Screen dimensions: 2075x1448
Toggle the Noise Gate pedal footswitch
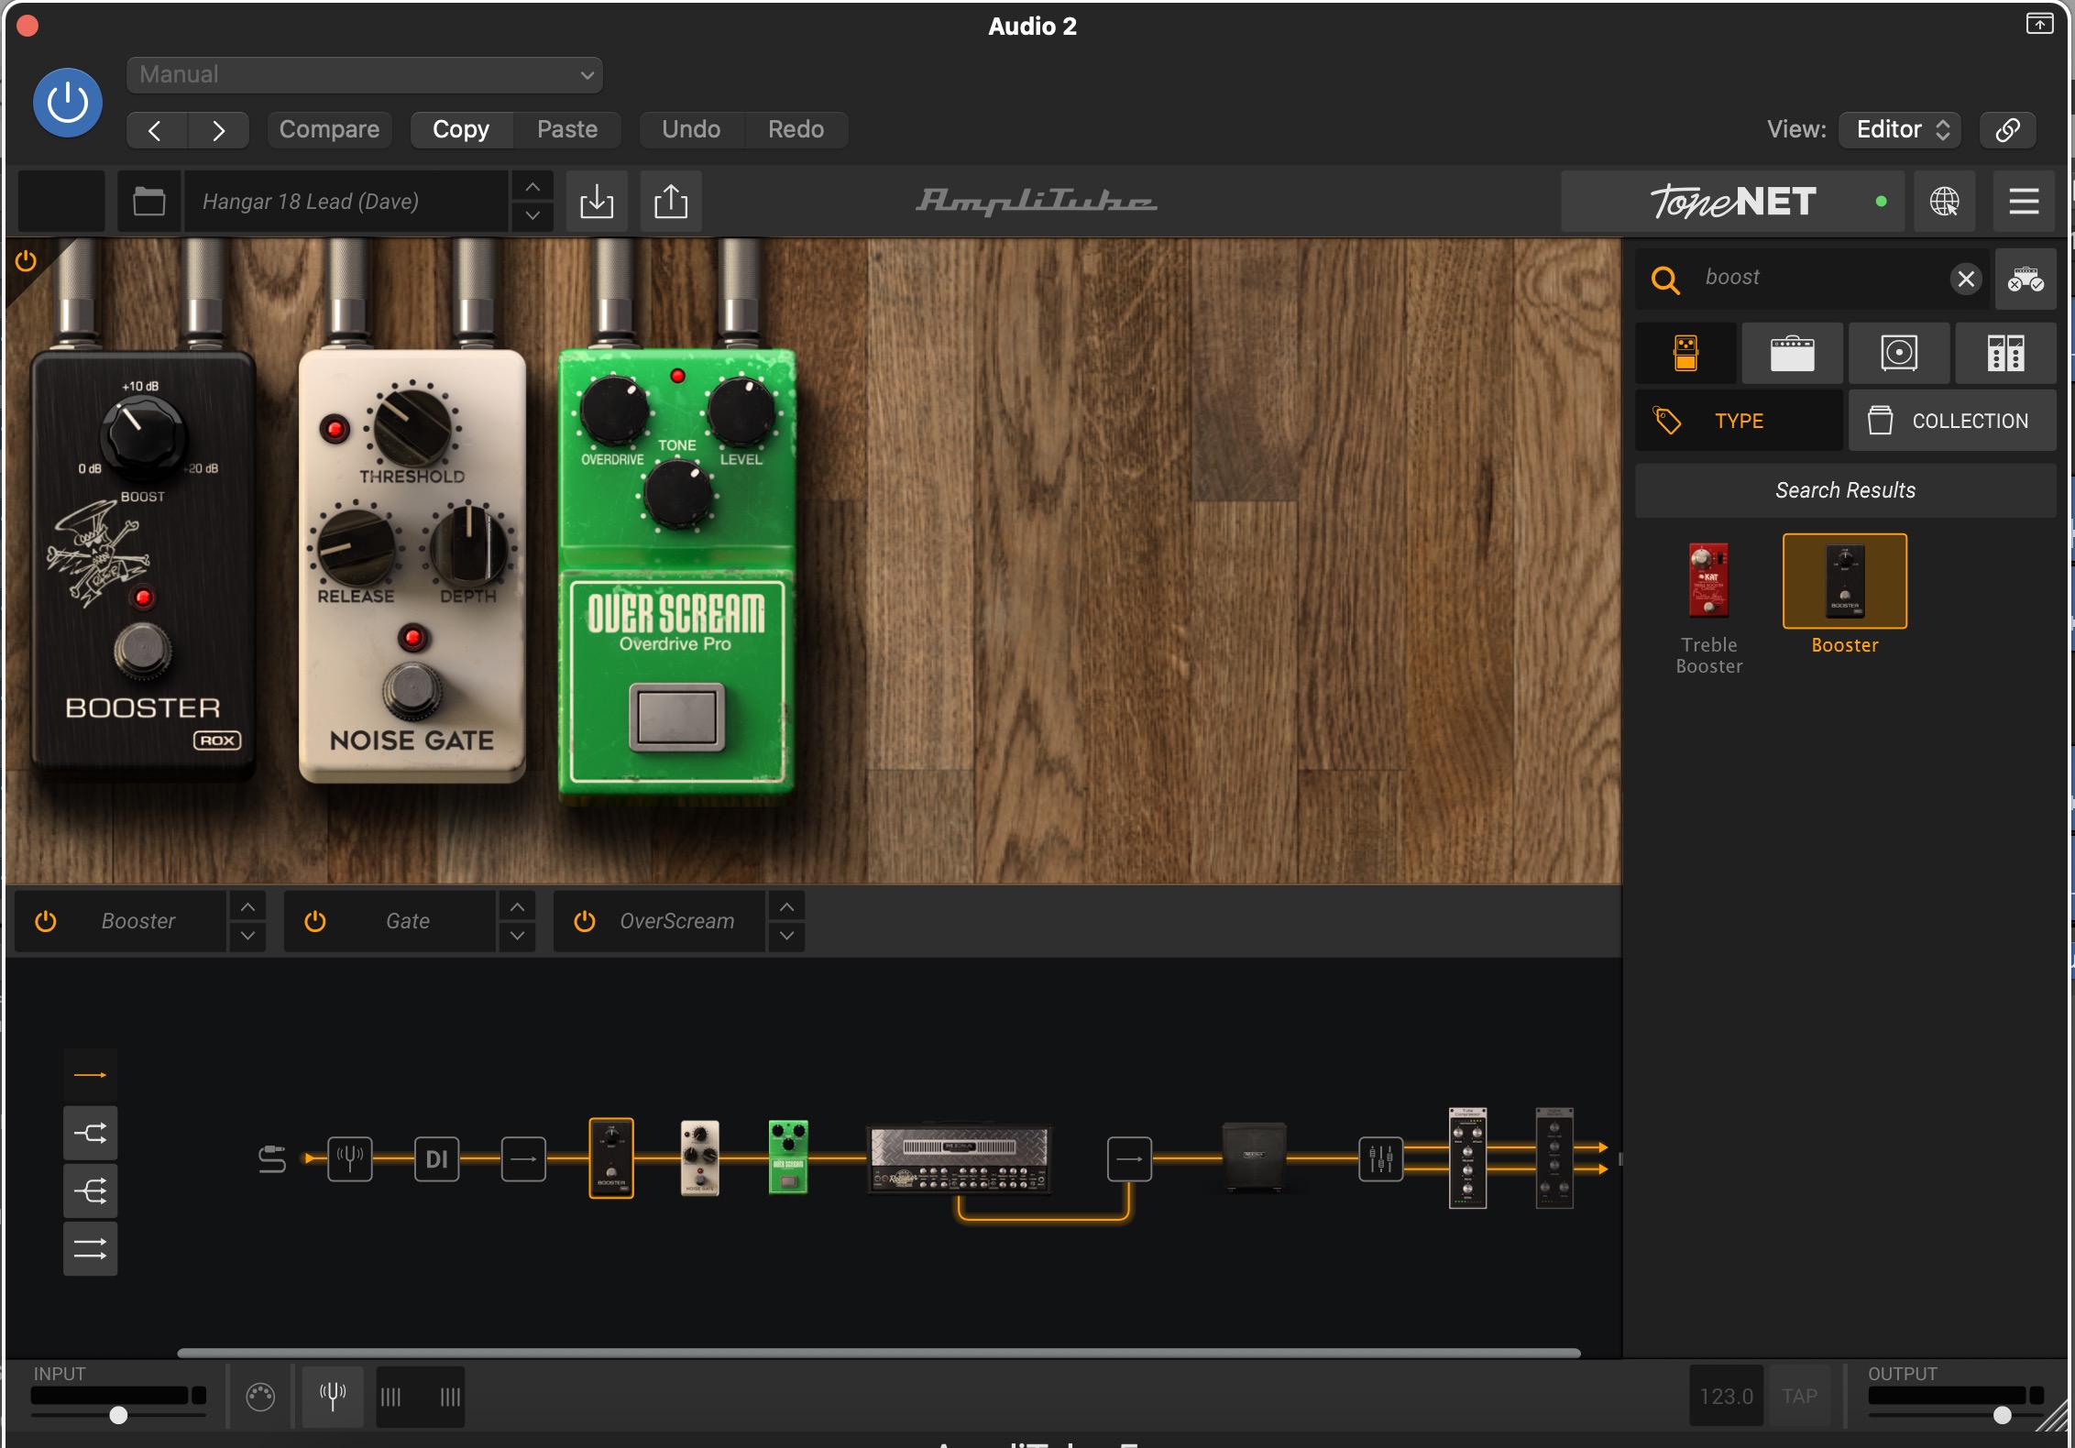click(412, 691)
